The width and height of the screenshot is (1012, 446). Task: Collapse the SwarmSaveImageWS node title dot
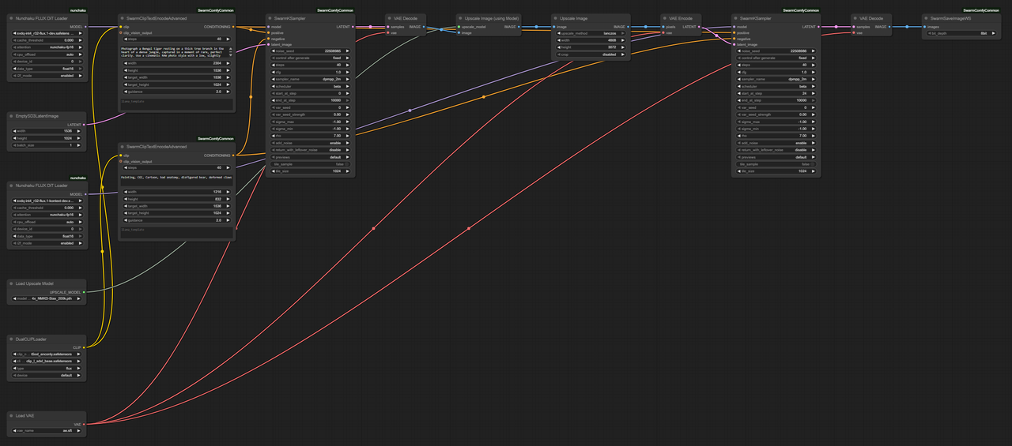coord(926,17)
